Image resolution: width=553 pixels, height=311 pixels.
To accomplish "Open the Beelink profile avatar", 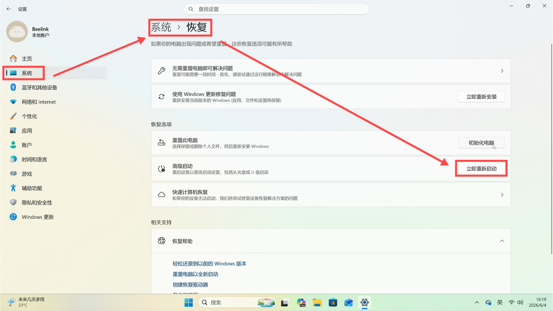I will (x=17, y=32).
